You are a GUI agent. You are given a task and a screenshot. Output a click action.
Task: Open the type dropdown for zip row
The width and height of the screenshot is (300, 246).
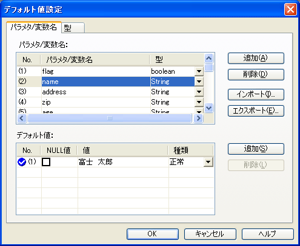coord(199,102)
